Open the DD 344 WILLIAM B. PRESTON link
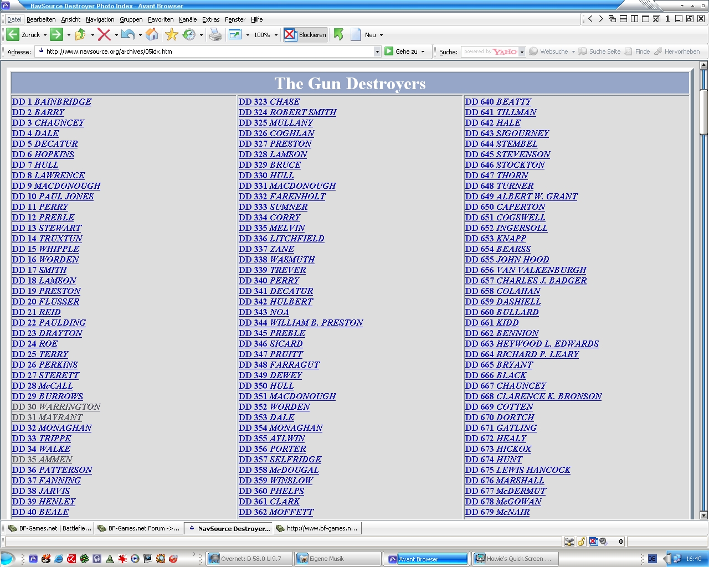 click(x=301, y=323)
